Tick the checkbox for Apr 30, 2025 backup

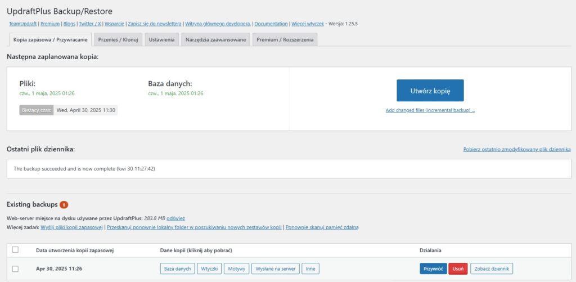pyautogui.click(x=15, y=268)
